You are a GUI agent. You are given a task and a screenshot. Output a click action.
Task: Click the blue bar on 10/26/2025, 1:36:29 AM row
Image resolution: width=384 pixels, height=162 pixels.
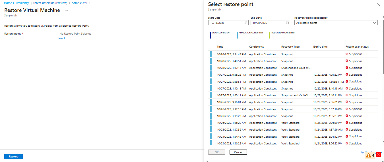pyautogui.click(x=211, y=123)
